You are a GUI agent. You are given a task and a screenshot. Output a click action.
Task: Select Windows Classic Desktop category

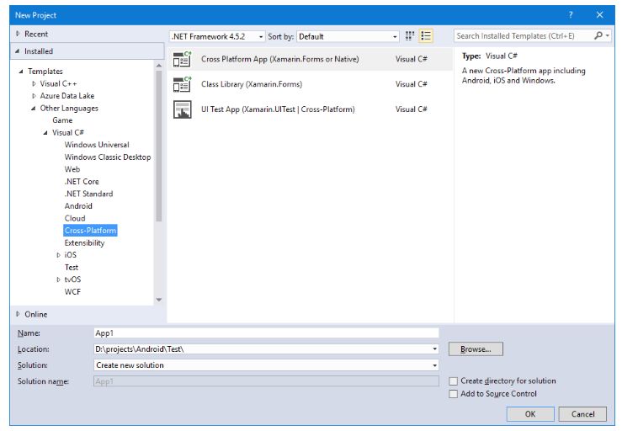(x=108, y=157)
